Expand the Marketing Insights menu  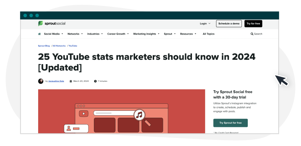pyautogui.click(x=146, y=34)
